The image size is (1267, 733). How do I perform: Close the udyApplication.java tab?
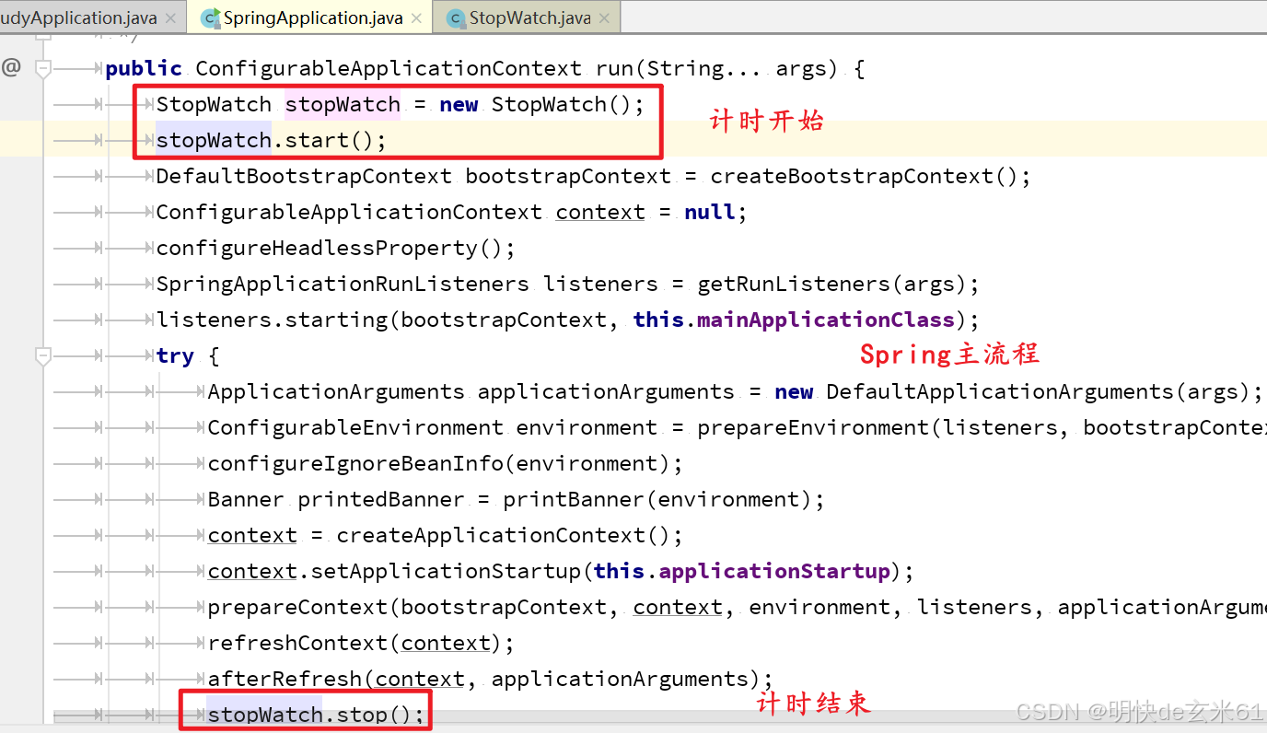pos(170,18)
